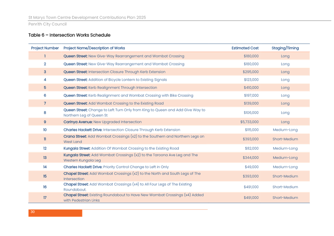Click the orange page number 30 box
Screen dimensions: 334x236
tap(55, 213)
